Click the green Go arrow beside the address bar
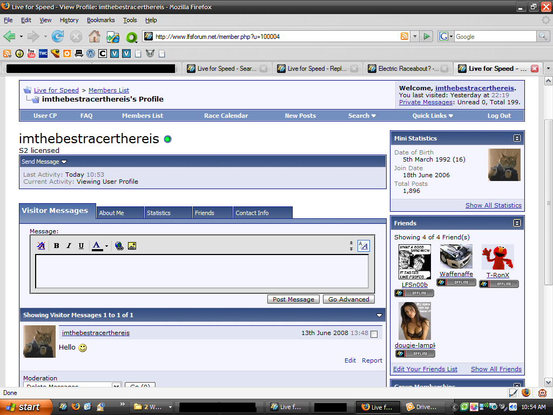The image size is (553, 415). (427, 36)
